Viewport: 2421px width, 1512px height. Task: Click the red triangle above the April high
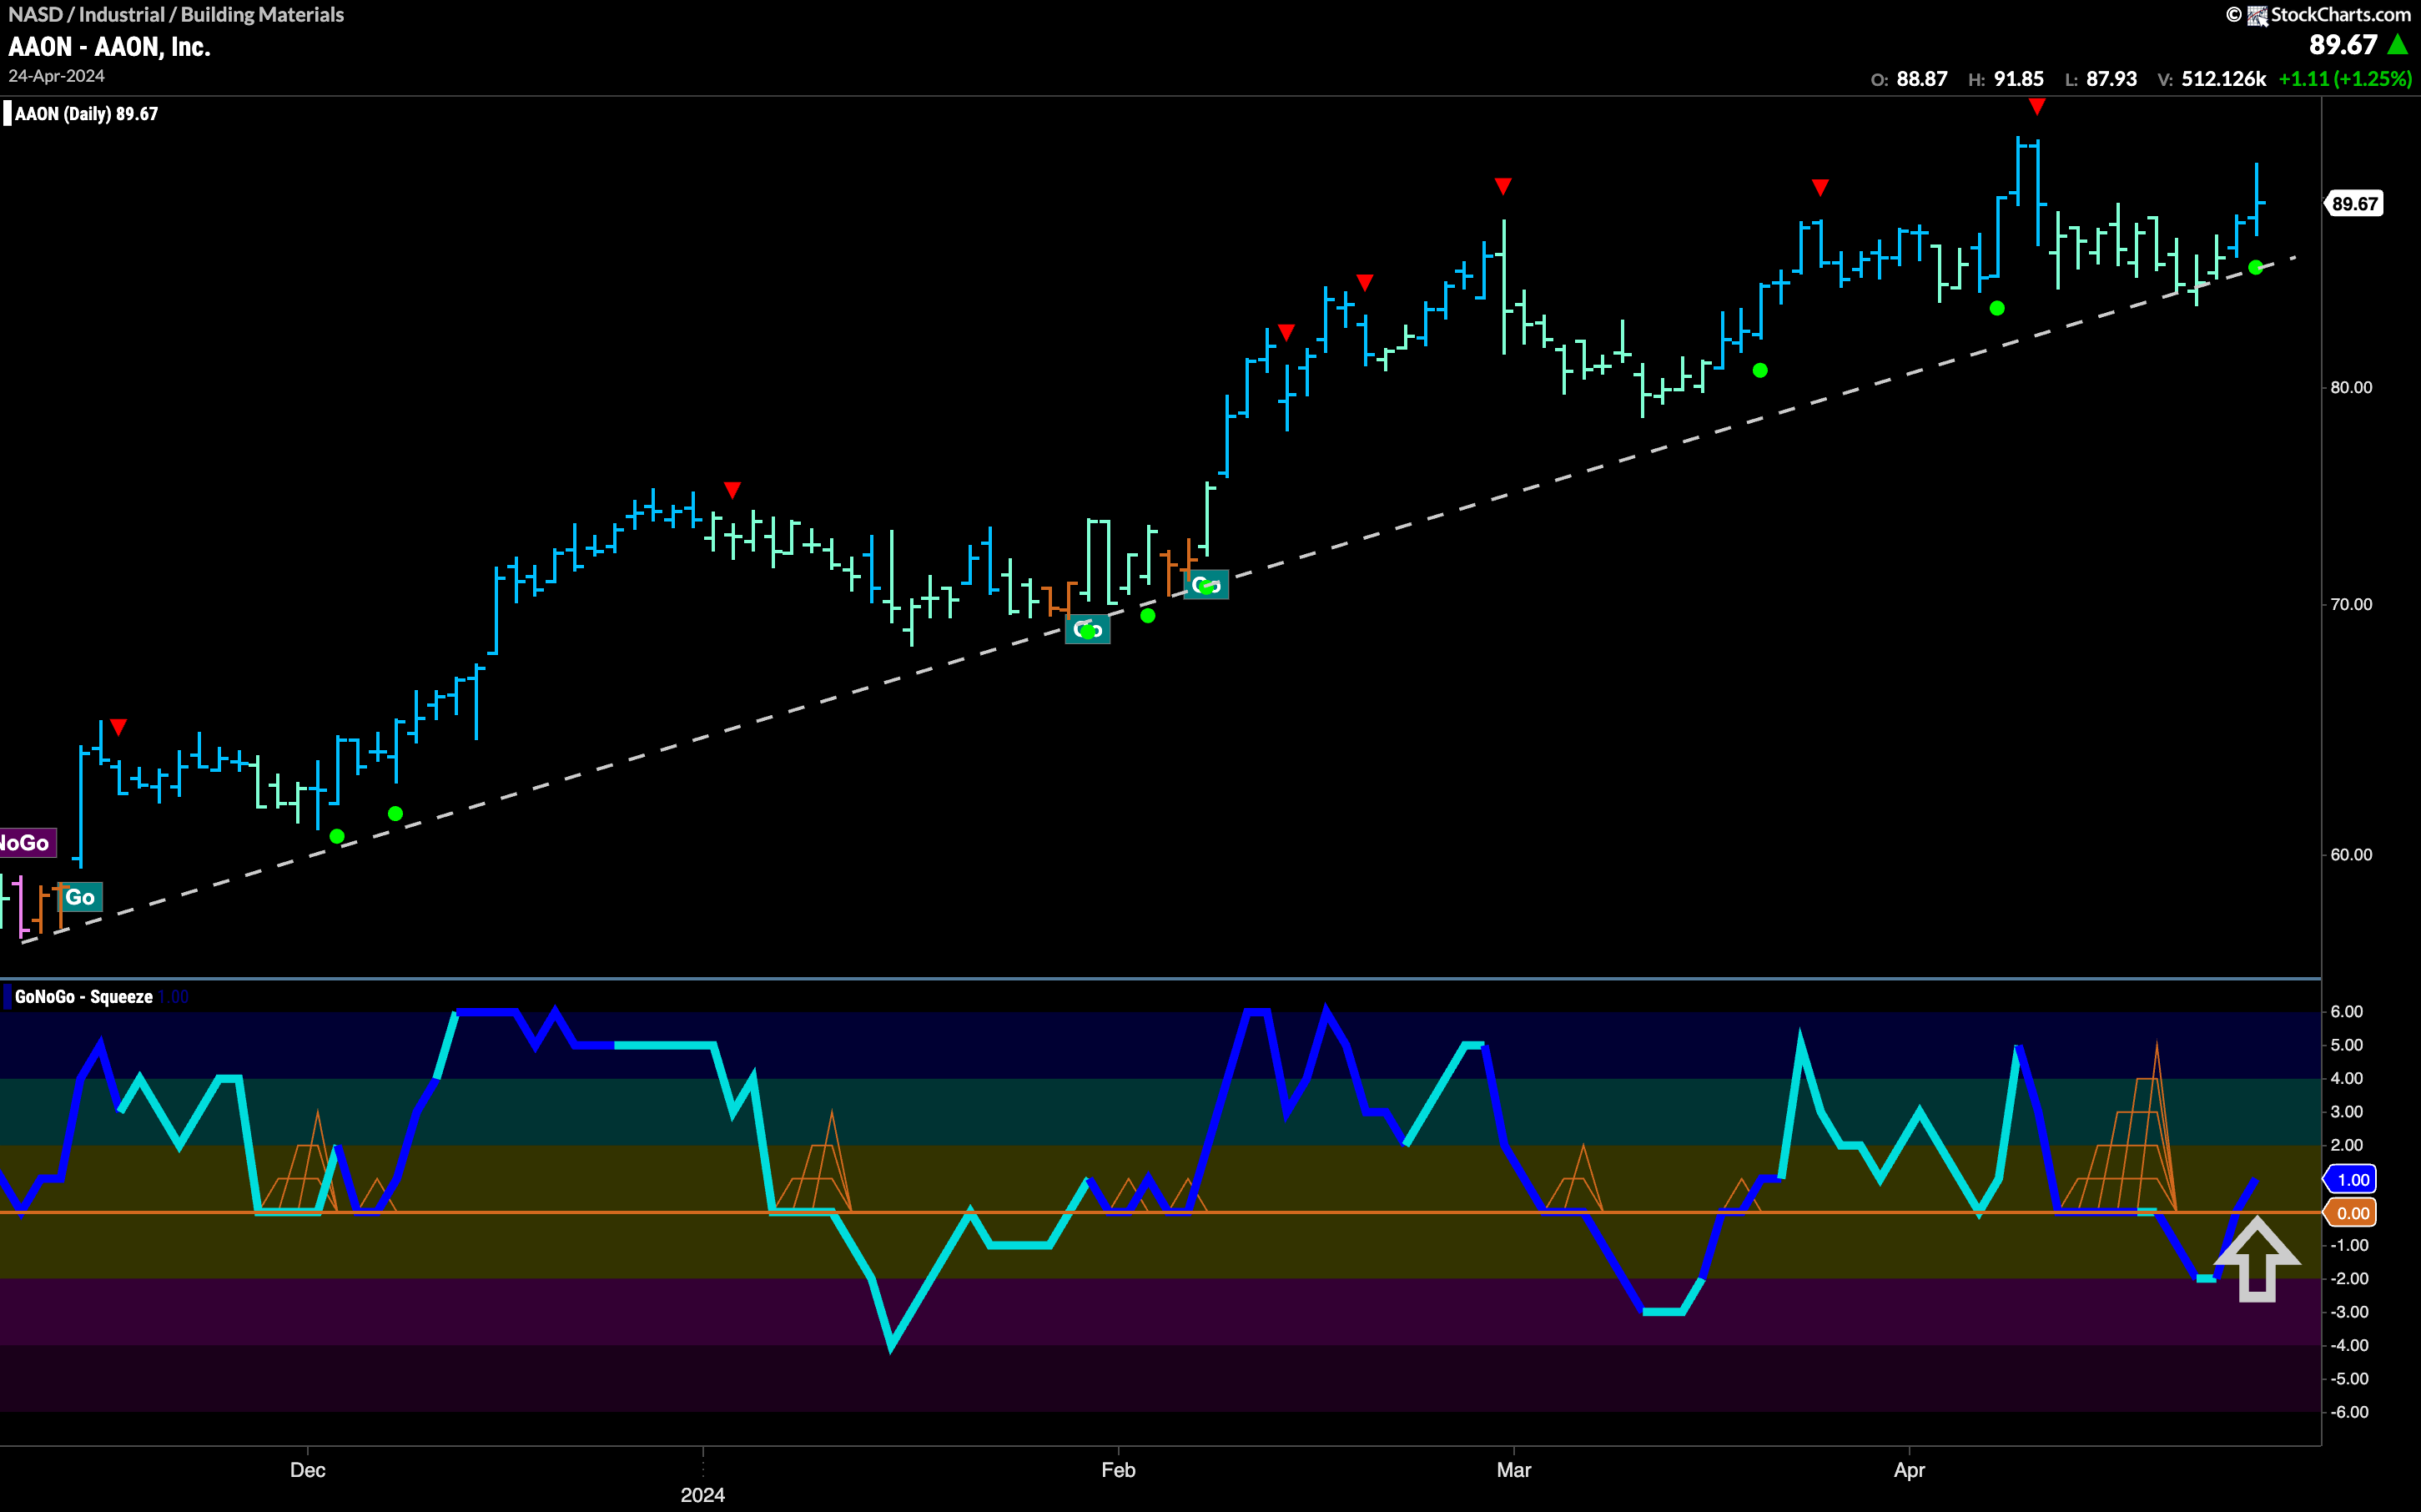click(x=2037, y=106)
